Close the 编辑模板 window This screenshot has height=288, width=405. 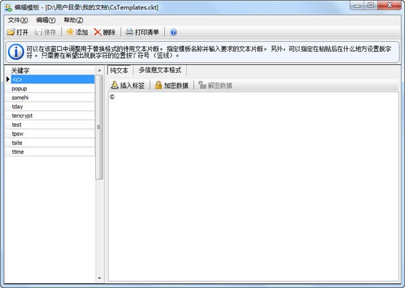click(389, 5)
